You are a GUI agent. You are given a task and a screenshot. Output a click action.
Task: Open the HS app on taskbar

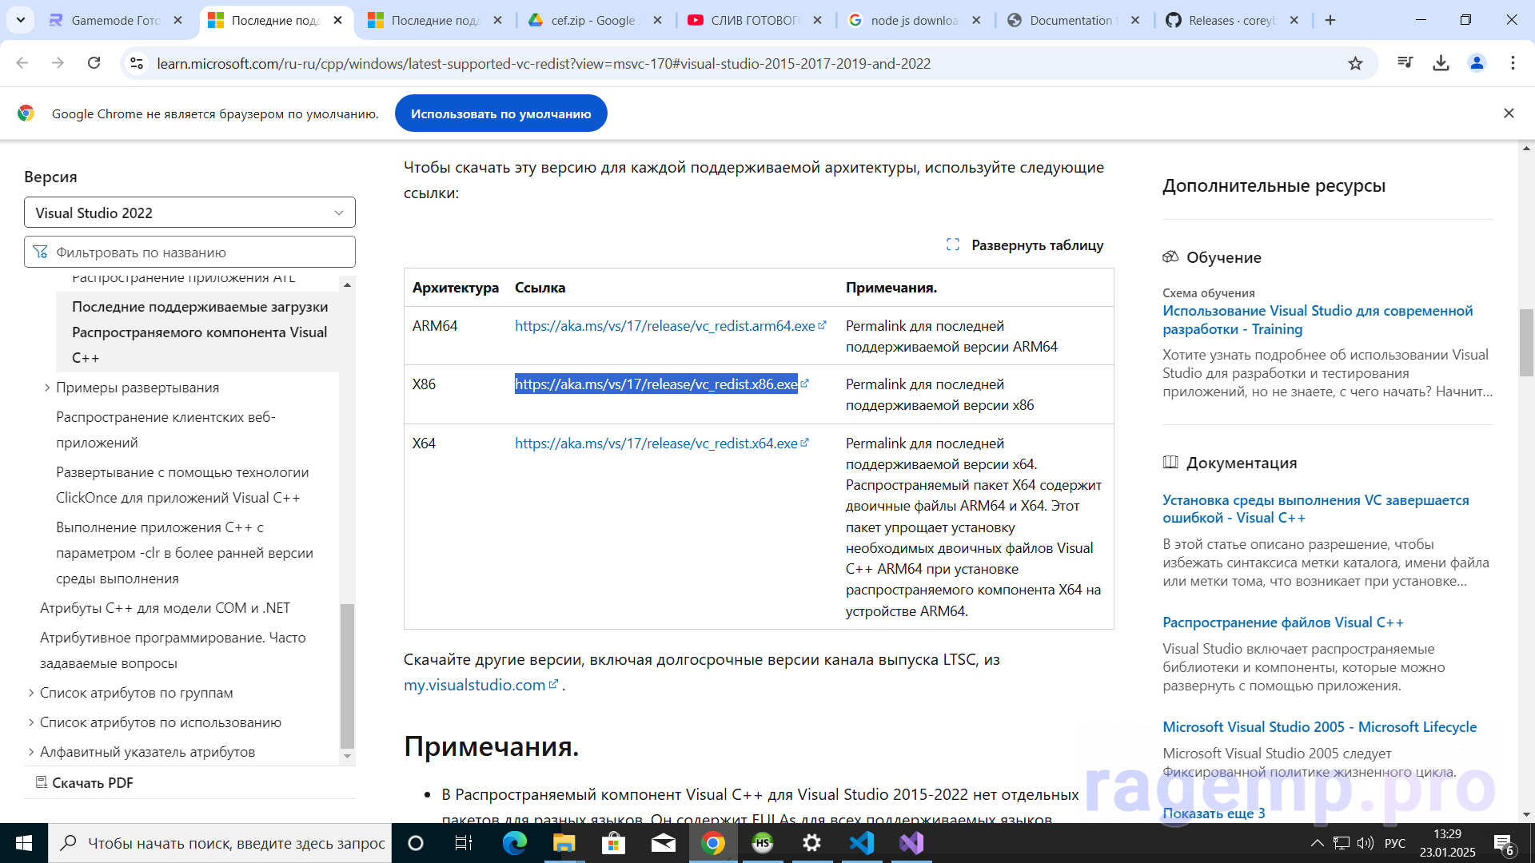pos(763,843)
